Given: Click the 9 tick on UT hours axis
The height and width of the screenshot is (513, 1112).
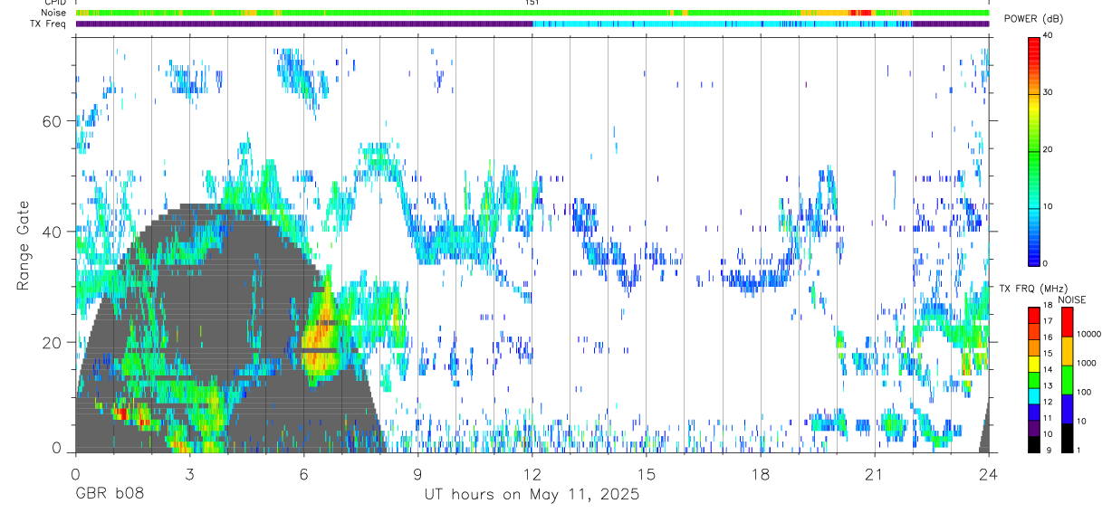Looking at the screenshot, I should (x=417, y=474).
